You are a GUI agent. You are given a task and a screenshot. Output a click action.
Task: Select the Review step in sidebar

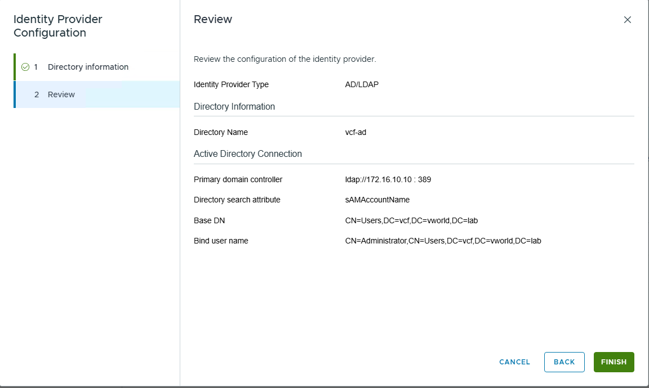61,94
